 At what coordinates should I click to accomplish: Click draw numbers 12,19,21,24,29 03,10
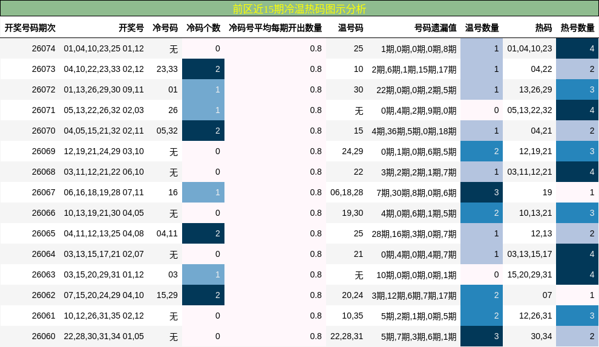pyautogui.click(x=103, y=151)
